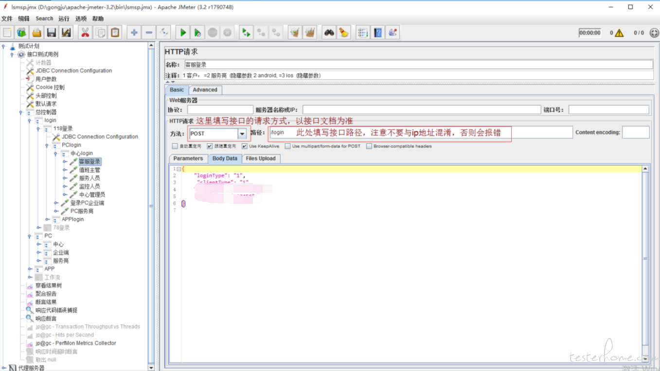Select jp@gc - PerfMon Metrics Collector

[x=76, y=343]
